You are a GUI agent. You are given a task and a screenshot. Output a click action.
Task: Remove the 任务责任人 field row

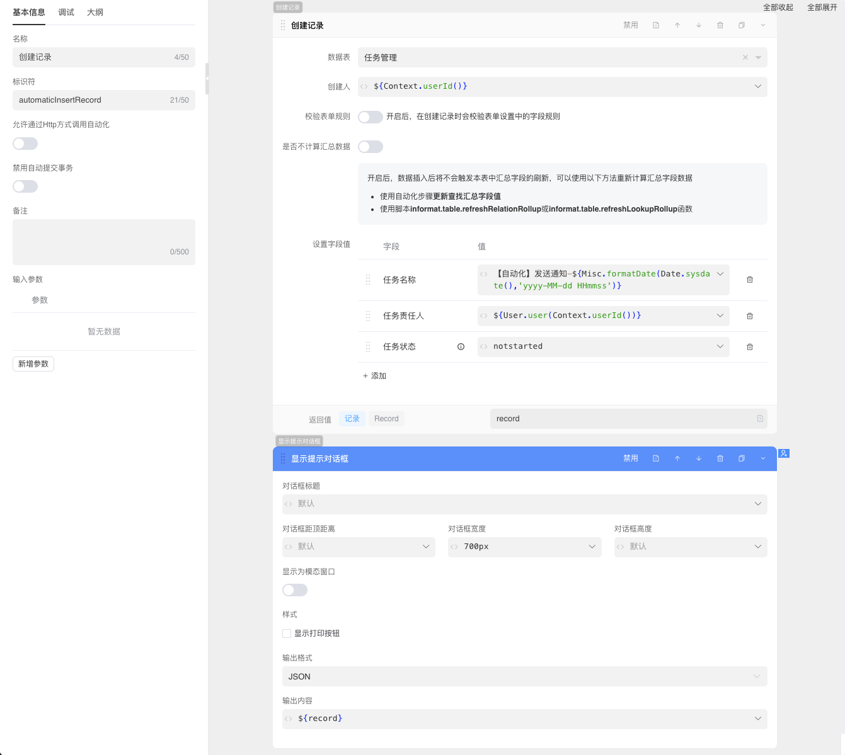pos(750,316)
